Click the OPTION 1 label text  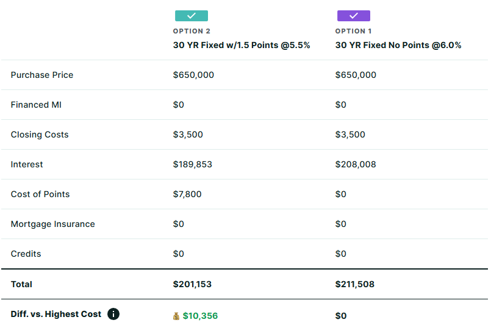pos(354,31)
